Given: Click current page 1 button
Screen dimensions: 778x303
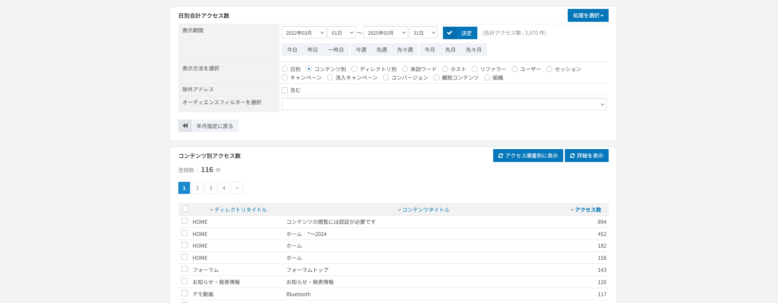Looking at the screenshot, I should click(x=184, y=188).
